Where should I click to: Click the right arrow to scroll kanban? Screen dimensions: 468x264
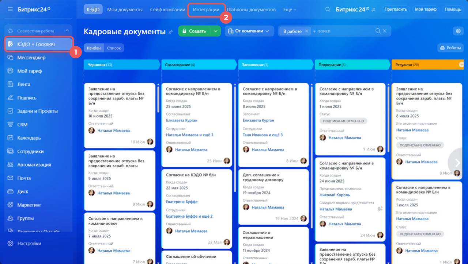pyautogui.click(x=458, y=163)
